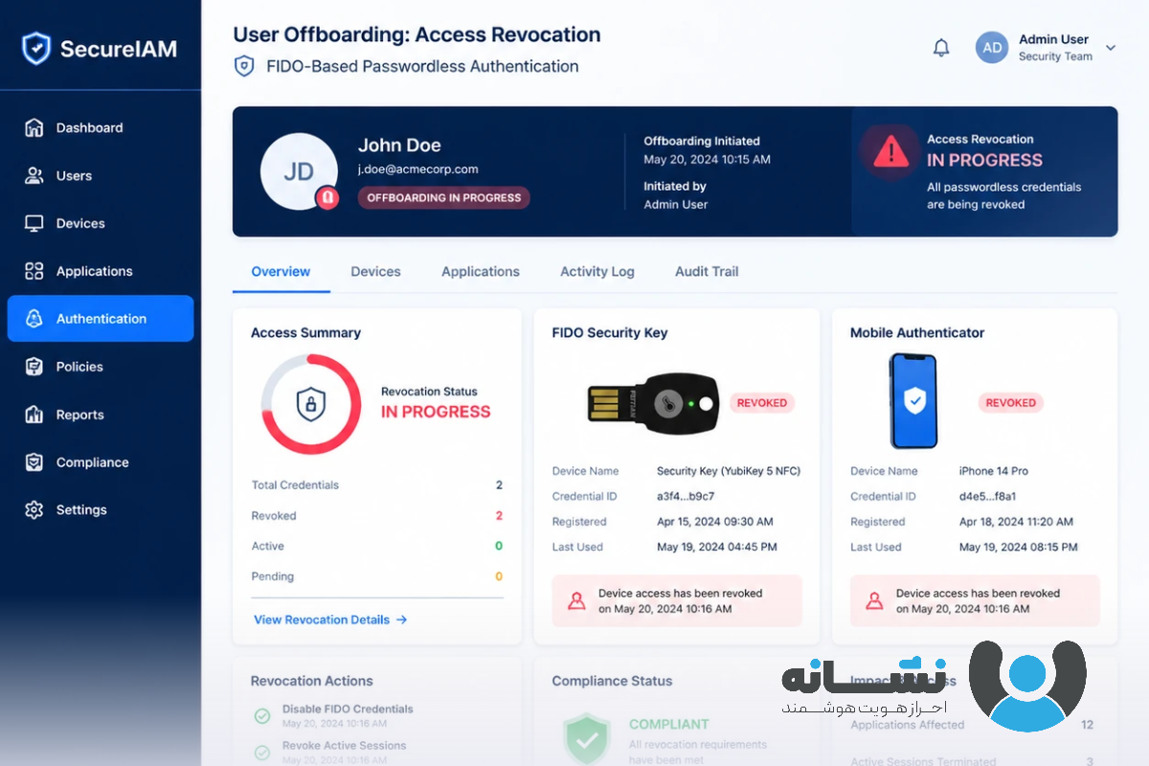Click the Active count value 0
1149x766 pixels.
[x=499, y=546]
